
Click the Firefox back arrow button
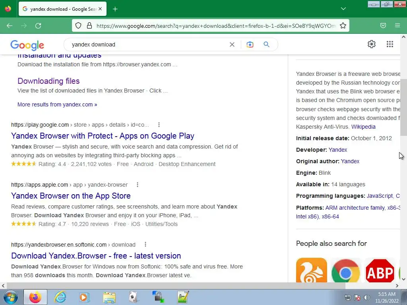coord(10,26)
